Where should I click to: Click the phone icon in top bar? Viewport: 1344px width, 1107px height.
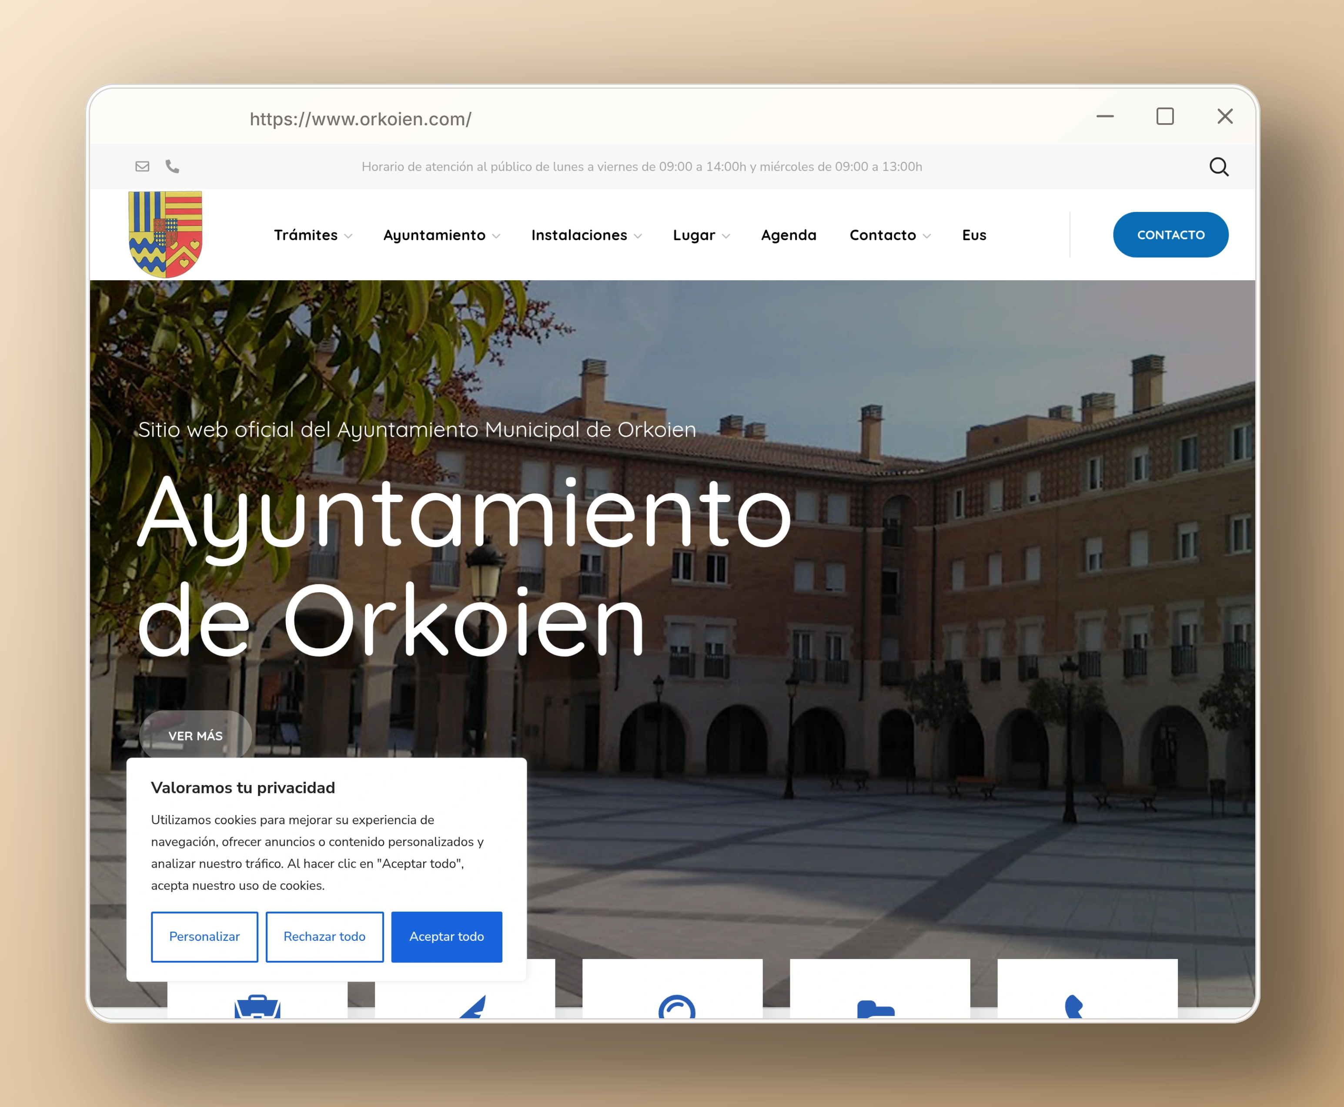(172, 166)
